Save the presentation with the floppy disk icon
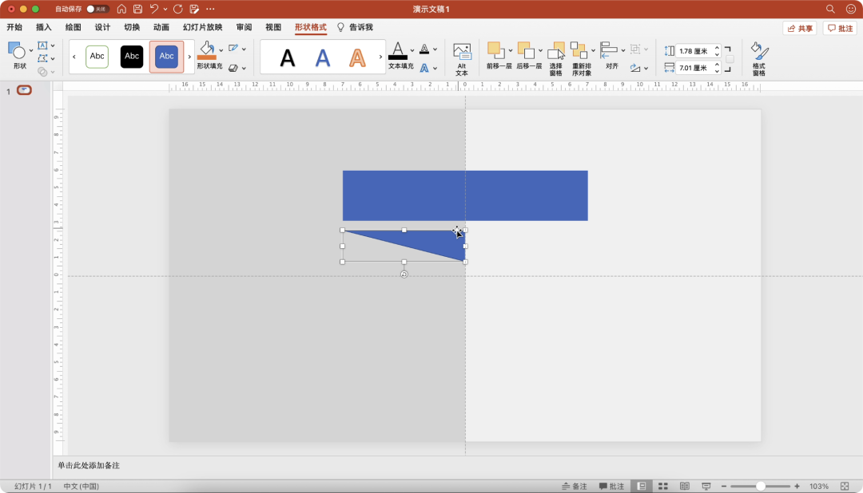This screenshot has width=863, height=493. (x=137, y=9)
